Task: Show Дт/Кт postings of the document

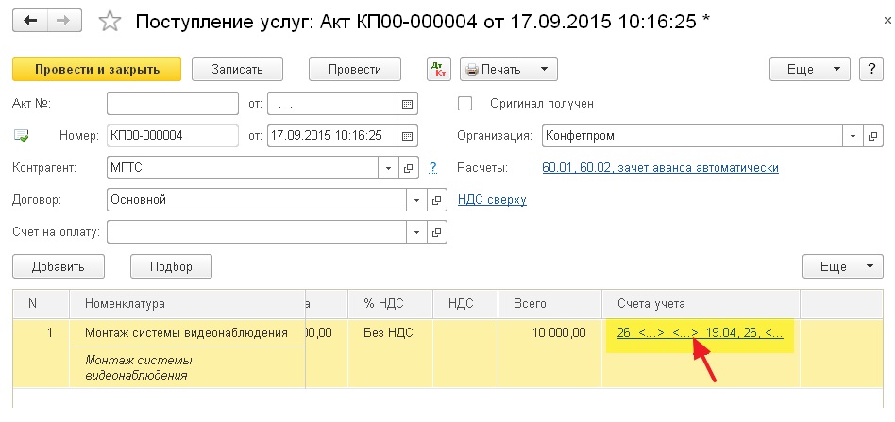Action: tap(439, 70)
